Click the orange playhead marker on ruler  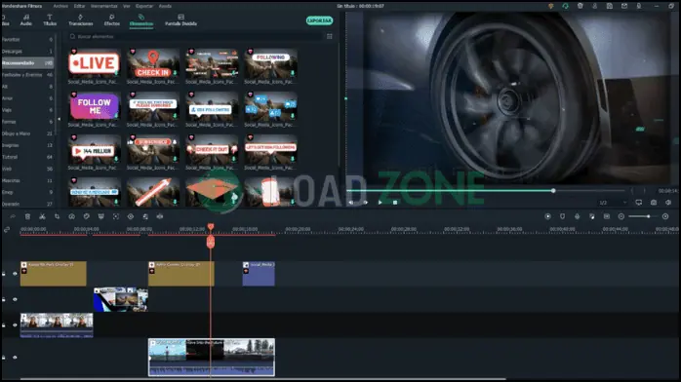pos(211,227)
